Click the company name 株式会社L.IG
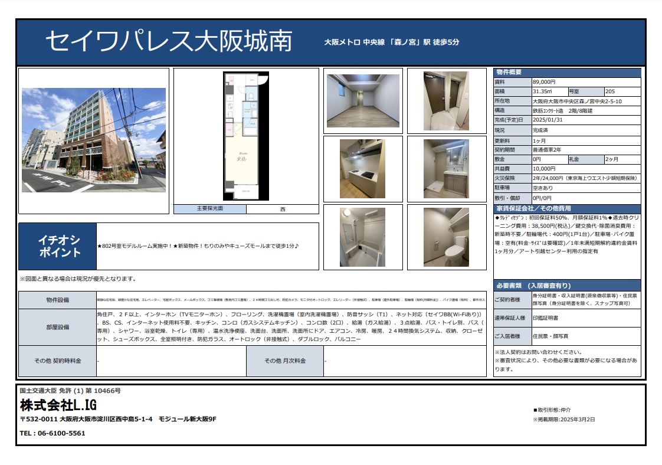 tap(58, 405)
